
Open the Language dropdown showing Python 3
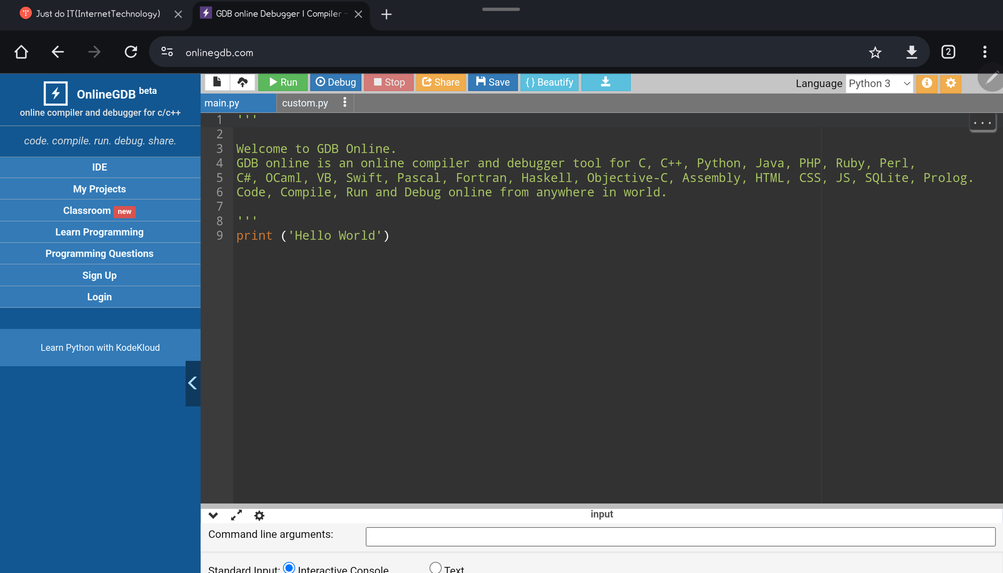[879, 83]
